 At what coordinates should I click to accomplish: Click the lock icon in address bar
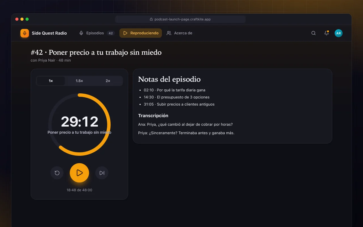coord(151,19)
